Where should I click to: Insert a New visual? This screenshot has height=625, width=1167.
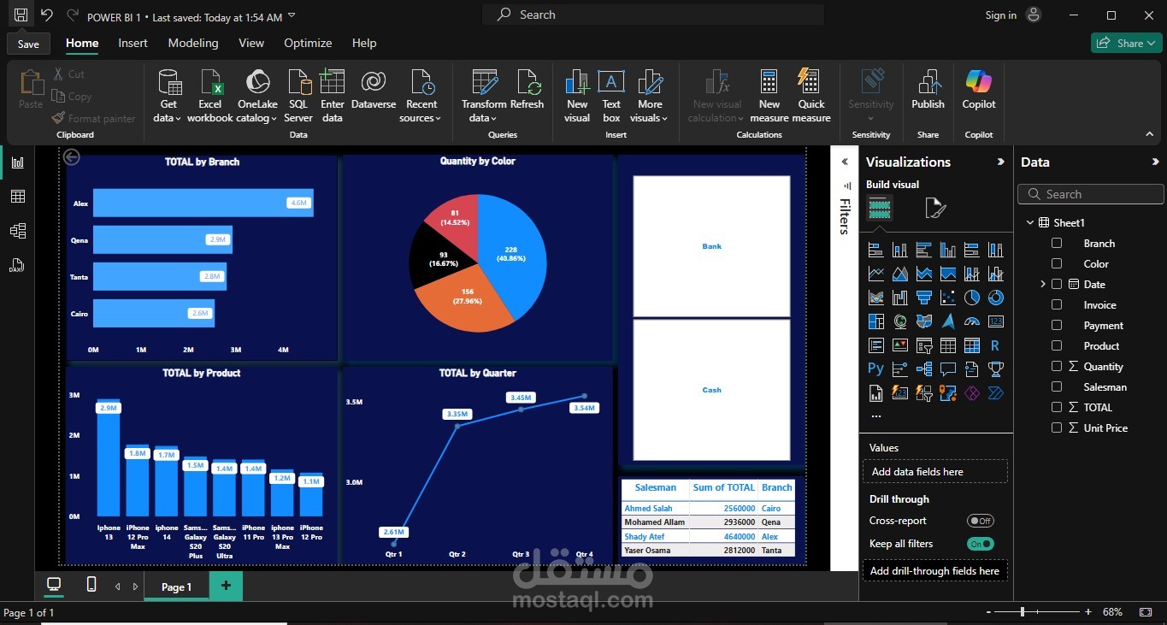click(x=577, y=96)
